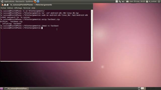
Task: Click the panel applet icon left of network
Action: tap(117, 1)
